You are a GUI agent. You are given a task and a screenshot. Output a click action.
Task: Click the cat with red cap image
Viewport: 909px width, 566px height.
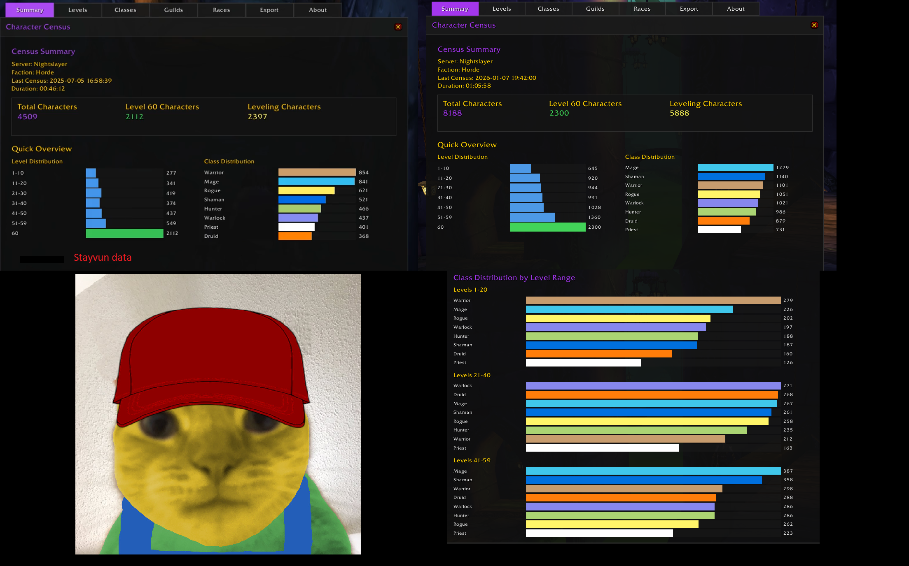(218, 414)
